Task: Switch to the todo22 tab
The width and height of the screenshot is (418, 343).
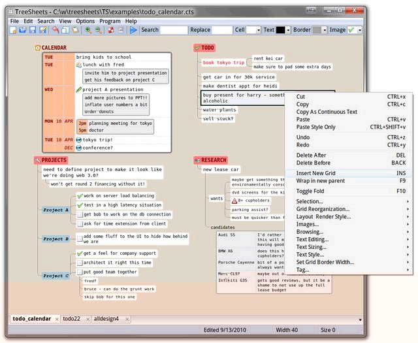Action: 71,319
